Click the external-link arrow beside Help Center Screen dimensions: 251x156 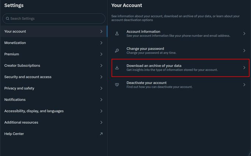click(101, 134)
